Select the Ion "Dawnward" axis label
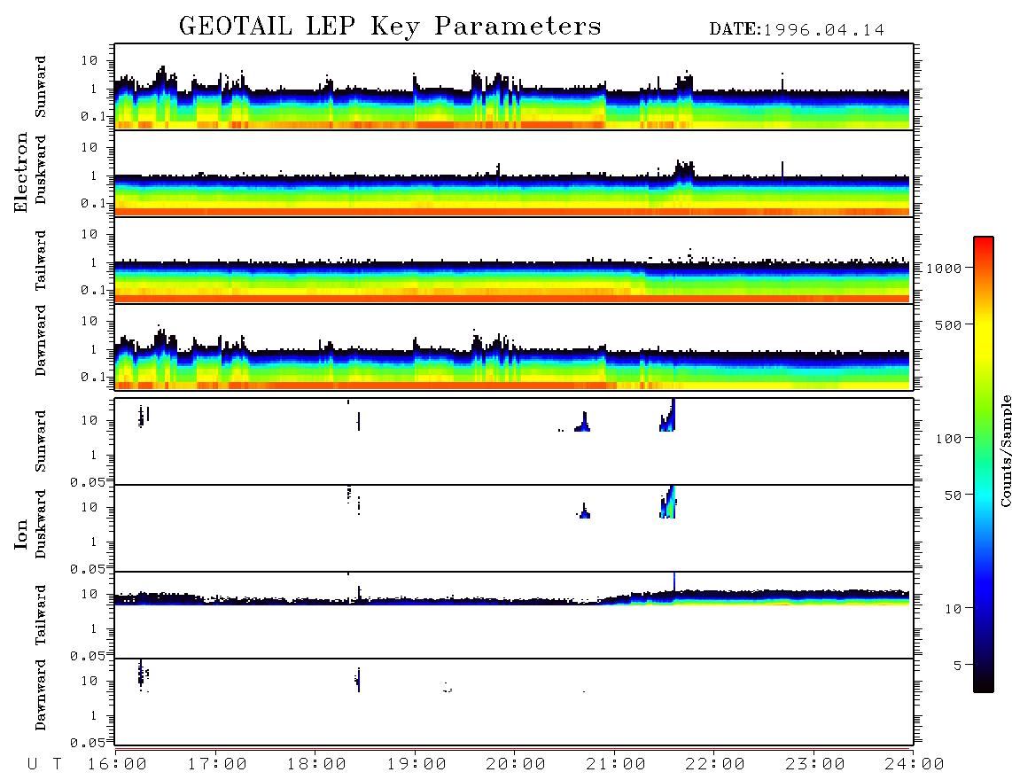The height and width of the screenshot is (780, 1012). [41, 695]
